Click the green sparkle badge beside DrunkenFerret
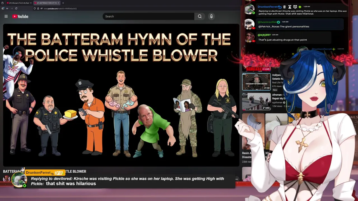 coord(300,7)
